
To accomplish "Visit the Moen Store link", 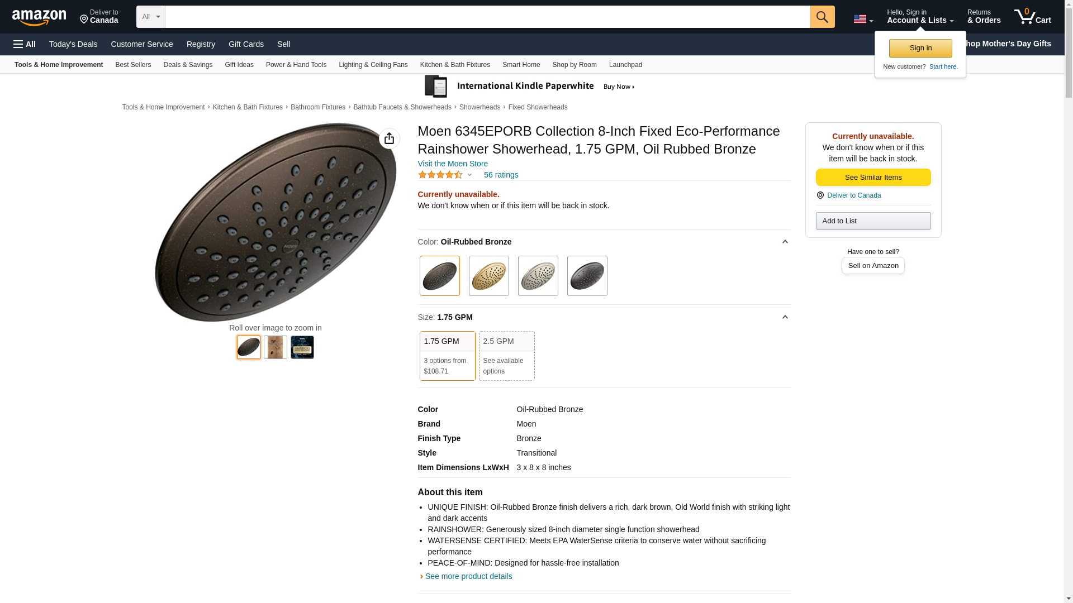I will tap(453, 164).
